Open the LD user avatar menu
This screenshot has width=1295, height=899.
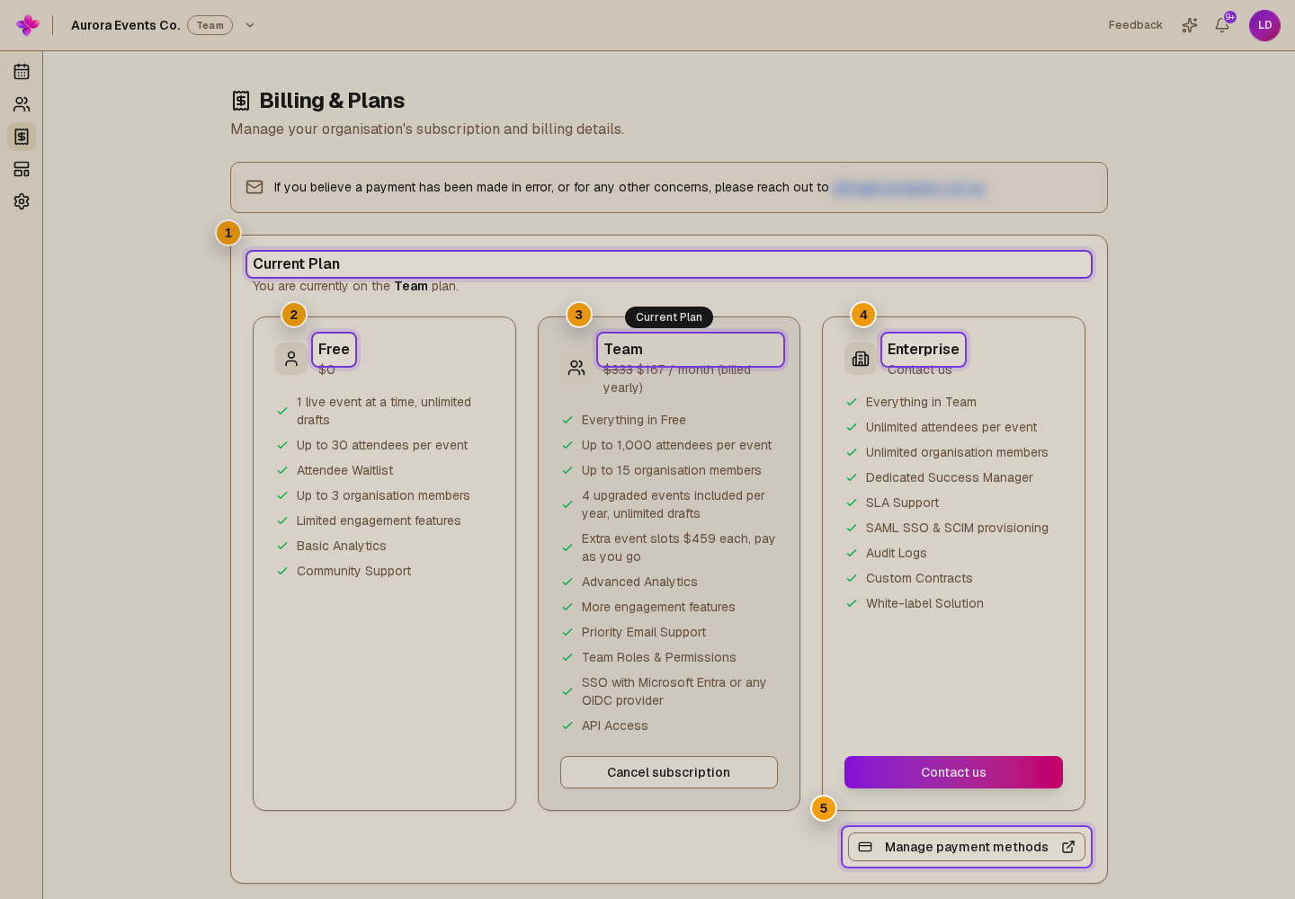pos(1264,25)
